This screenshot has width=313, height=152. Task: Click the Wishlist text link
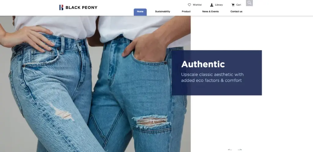tap(197, 5)
